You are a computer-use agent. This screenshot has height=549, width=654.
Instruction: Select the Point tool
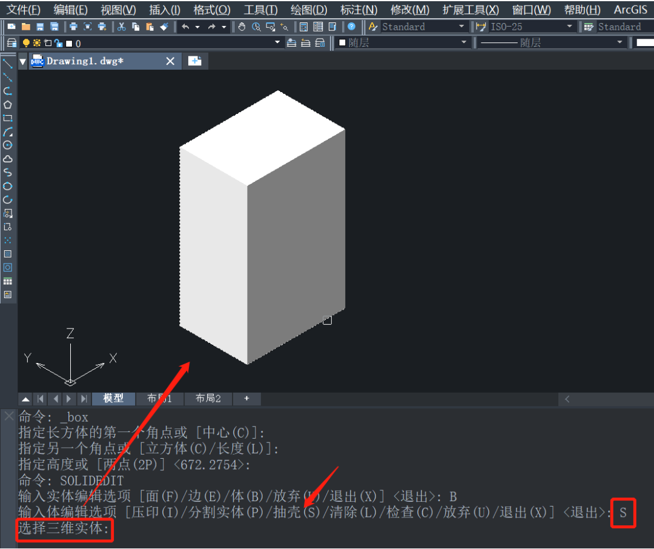coord(7,241)
